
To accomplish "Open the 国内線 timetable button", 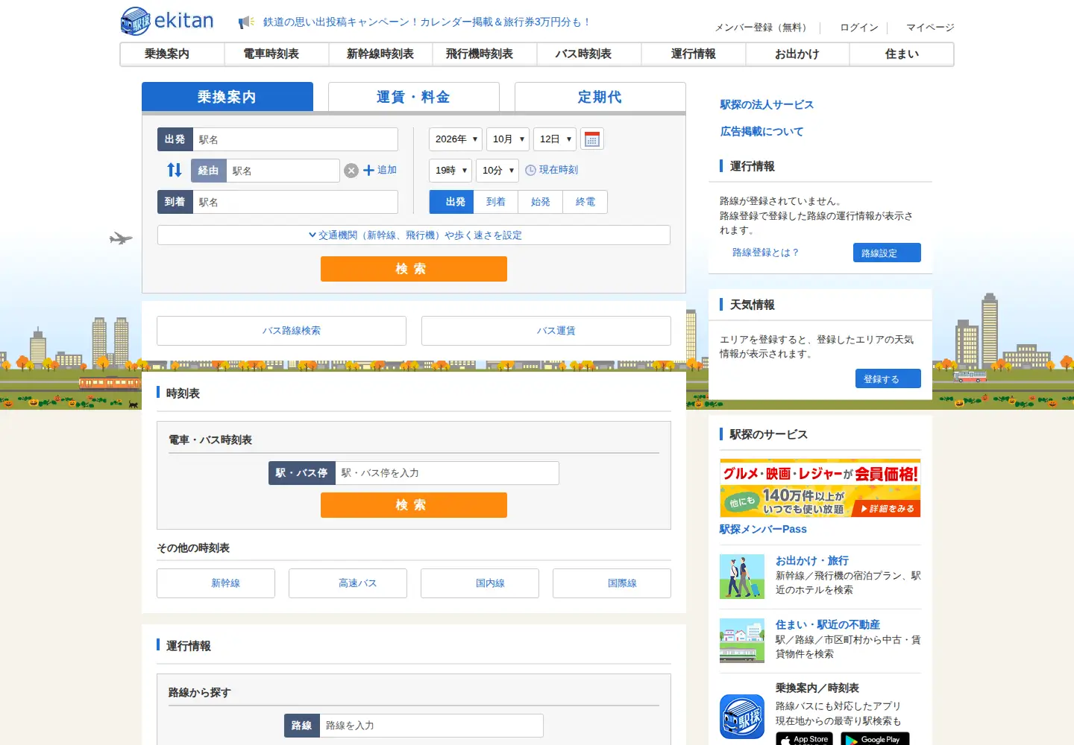I will (x=480, y=583).
